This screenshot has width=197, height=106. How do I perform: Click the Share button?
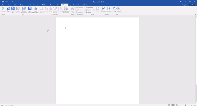[x=192, y=5]
